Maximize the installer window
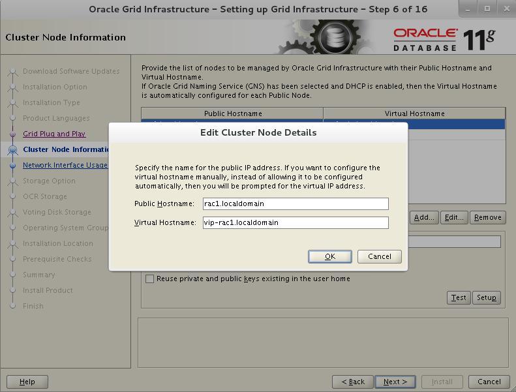The height and width of the screenshot is (392, 516). [487, 9]
